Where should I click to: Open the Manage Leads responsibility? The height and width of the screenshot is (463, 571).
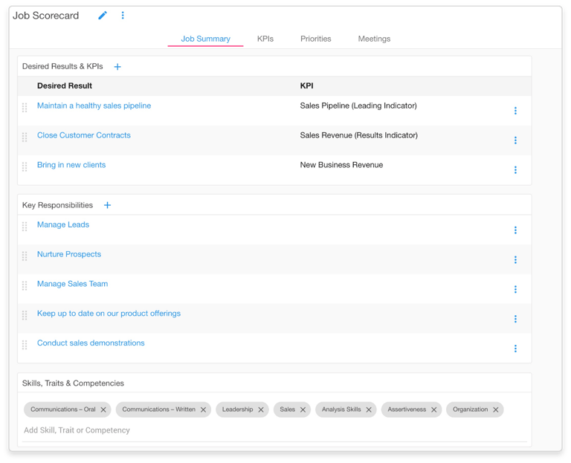pos(63,224)
